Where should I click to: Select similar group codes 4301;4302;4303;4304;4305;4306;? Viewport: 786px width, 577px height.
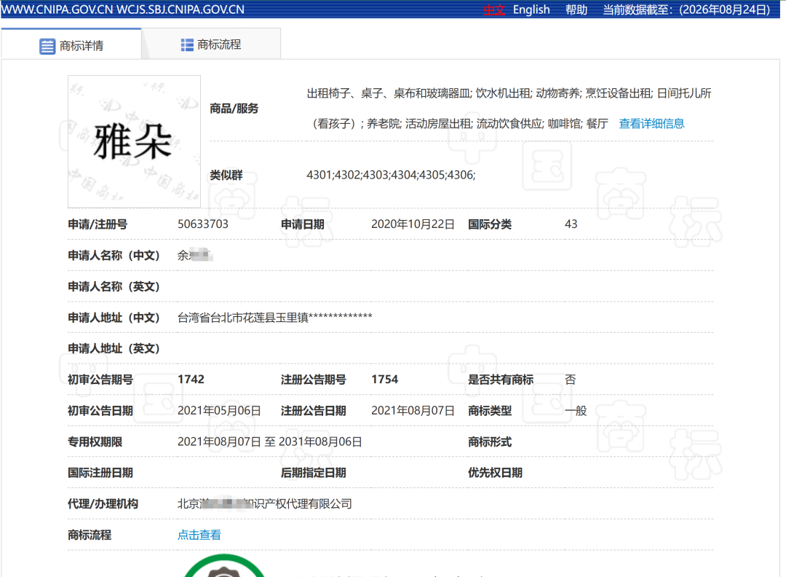391,175
